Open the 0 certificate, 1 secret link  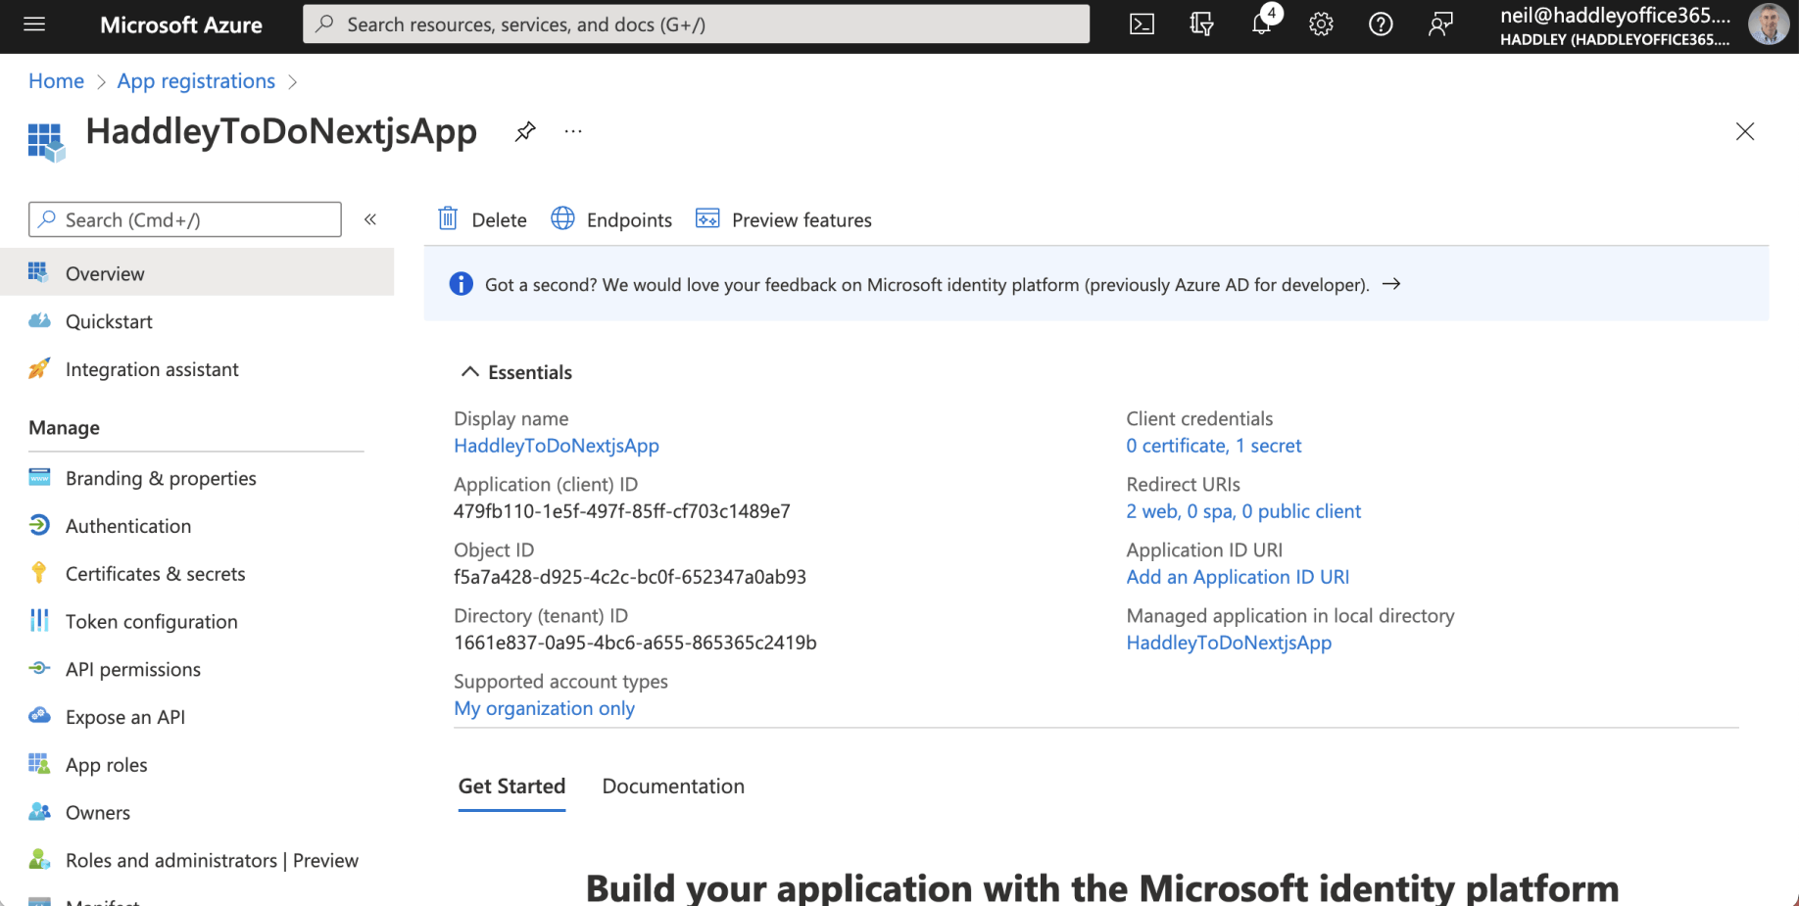coord(1213,446)
